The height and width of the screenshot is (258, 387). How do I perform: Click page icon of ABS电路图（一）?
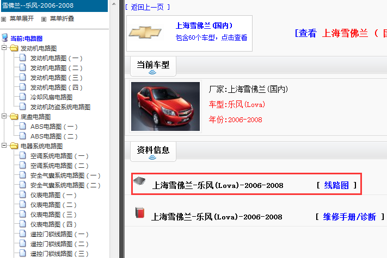coord(23,126)
